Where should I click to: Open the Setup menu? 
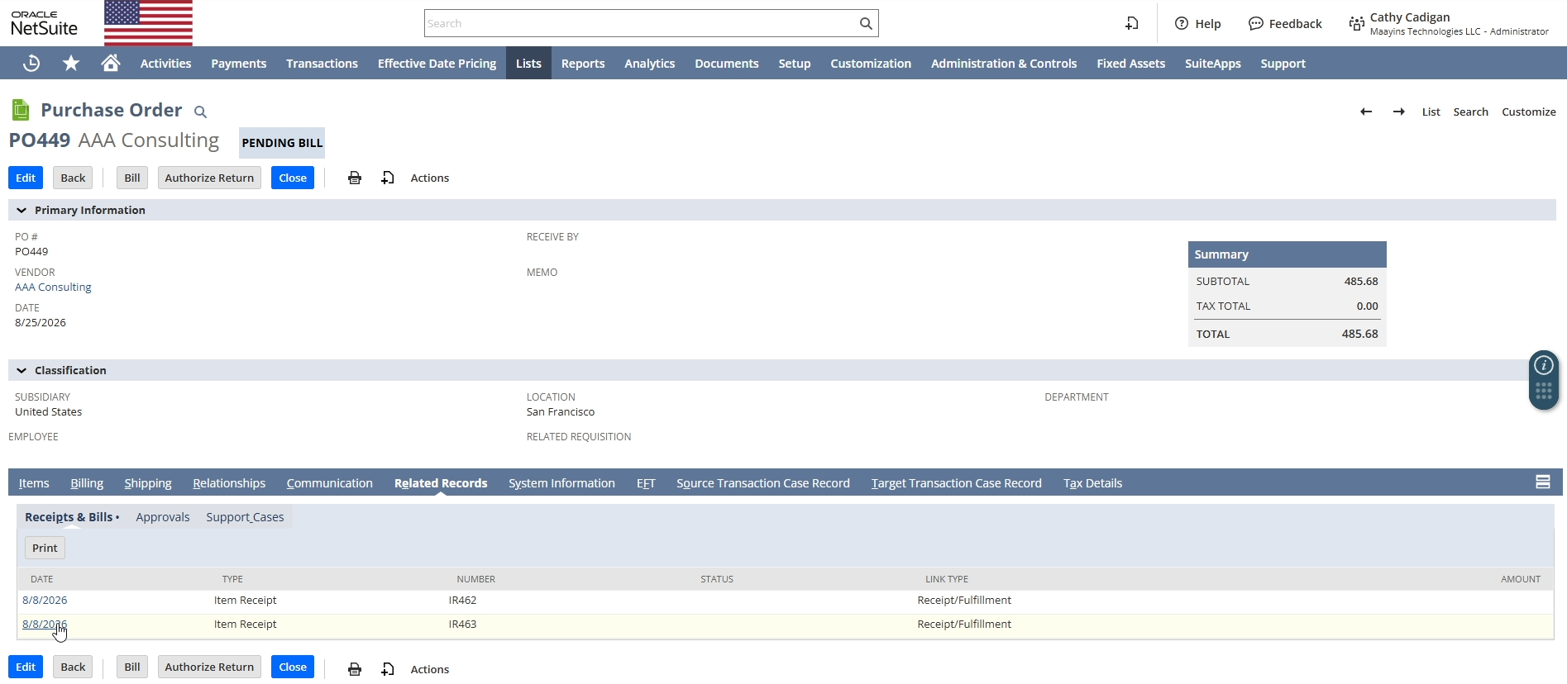tap(794, 63)
